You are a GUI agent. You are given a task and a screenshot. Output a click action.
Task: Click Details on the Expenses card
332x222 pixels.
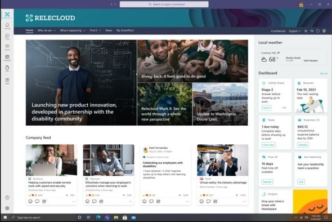pos(303,145)
